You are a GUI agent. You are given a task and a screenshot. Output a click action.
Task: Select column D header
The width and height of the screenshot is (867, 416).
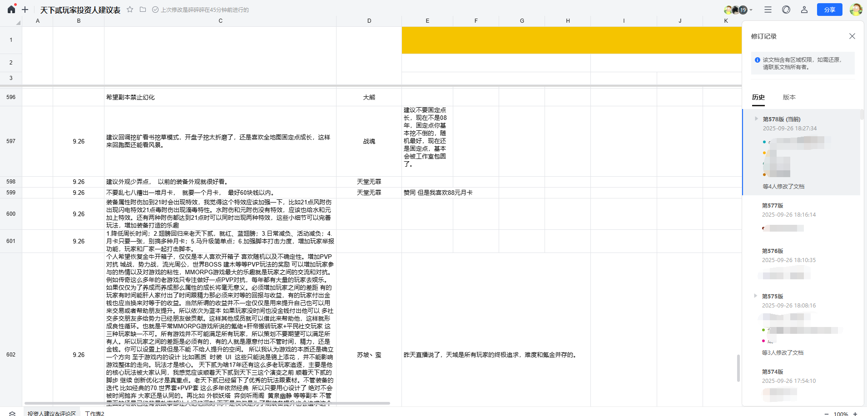point(369,21)
